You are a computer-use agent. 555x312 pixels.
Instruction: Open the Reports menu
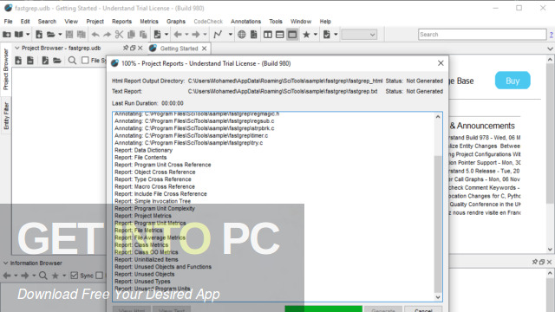[121, 21]
